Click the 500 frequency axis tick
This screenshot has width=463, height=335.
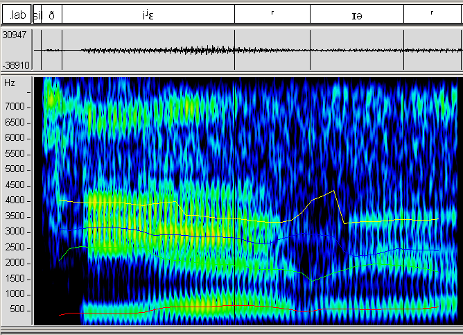coord(18,310)
